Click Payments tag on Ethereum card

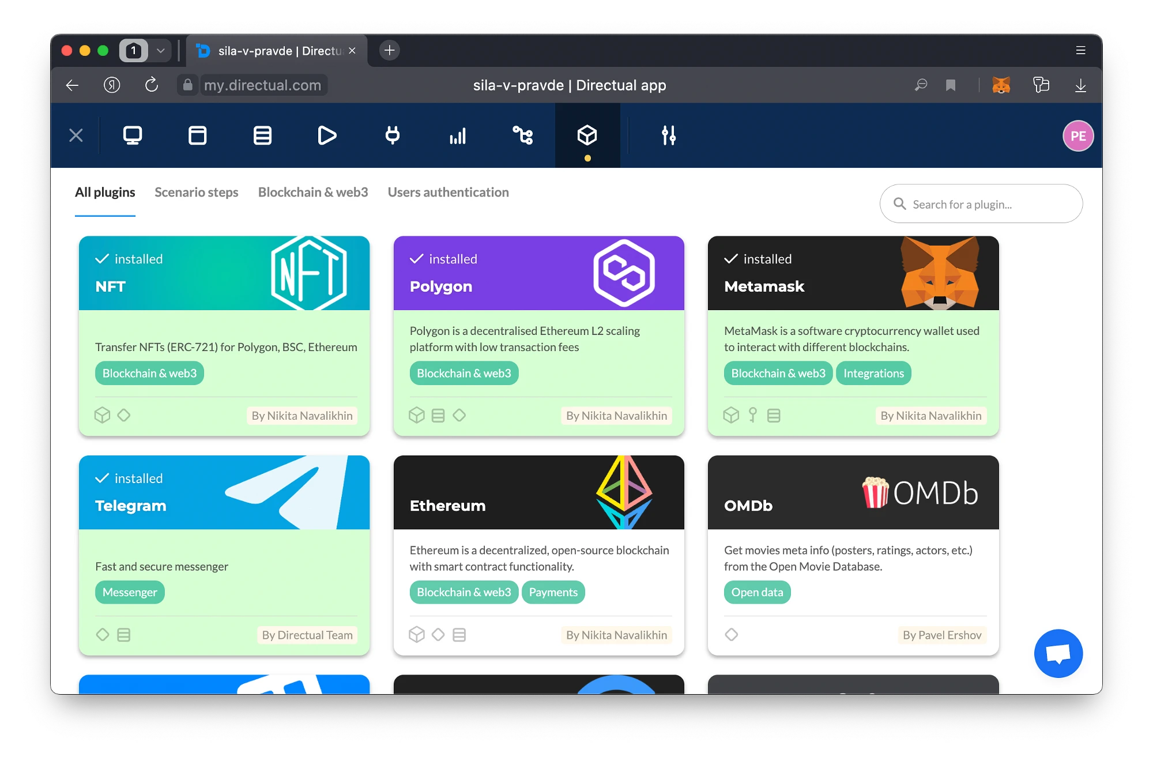coord(553,592)
